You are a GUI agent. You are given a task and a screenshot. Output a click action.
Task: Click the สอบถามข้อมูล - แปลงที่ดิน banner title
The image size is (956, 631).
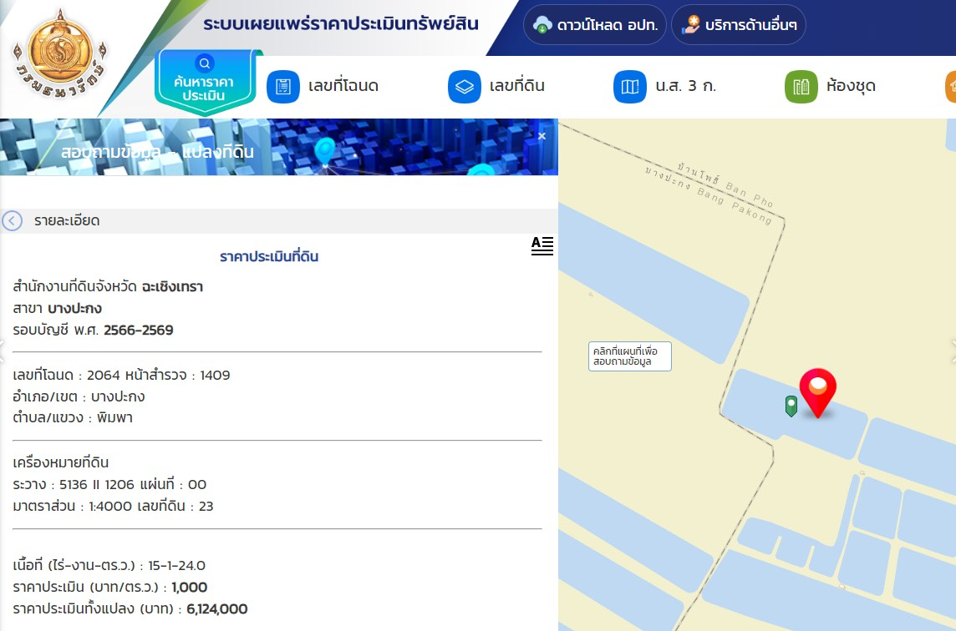(x=157, y=152)
